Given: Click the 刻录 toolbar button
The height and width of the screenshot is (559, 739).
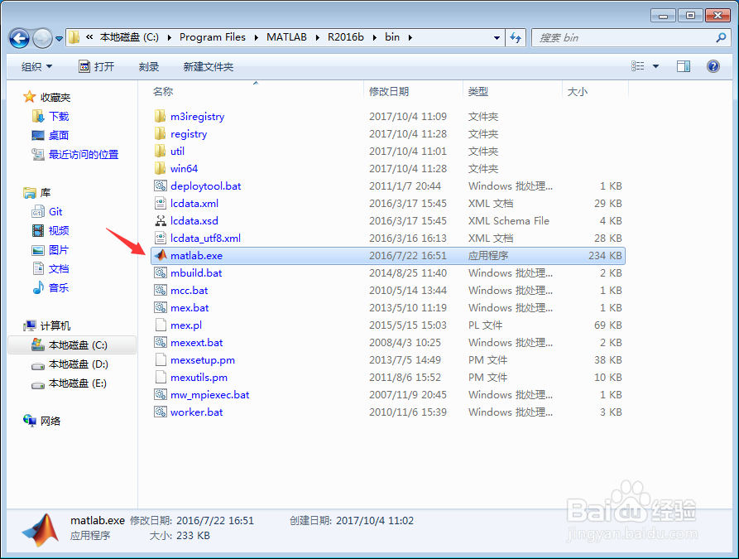Looking at the screenshot, I should click(x=148, y=66).
